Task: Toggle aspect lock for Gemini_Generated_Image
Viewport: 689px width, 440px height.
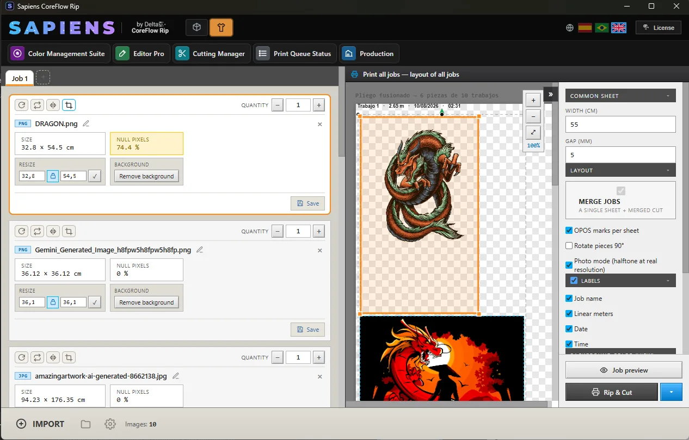Action: click(x=53, y=302)
